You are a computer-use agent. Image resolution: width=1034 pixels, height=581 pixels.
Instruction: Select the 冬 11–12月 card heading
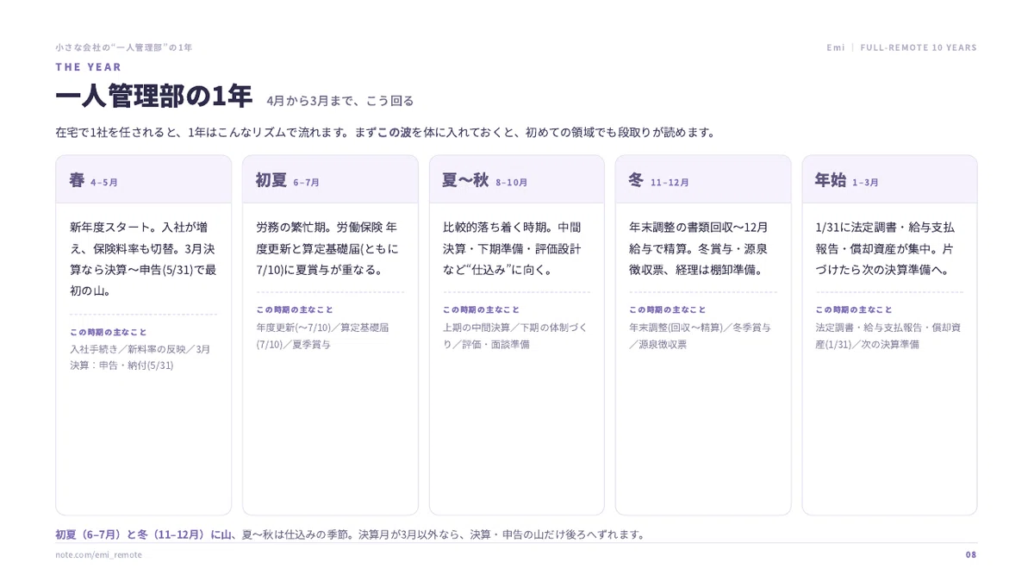(659, 180)
